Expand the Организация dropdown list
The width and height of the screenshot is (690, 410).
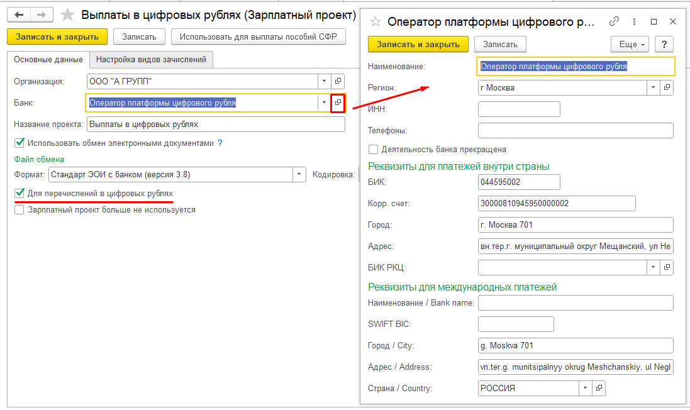coord(325,81)
